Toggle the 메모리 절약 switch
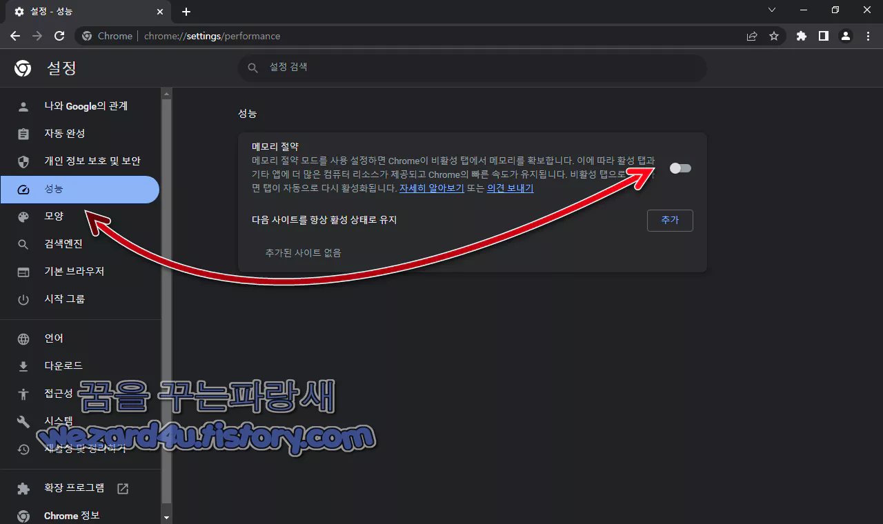This screenshot has height=524, width=883. pyautogui.click(x=680, y=168)
